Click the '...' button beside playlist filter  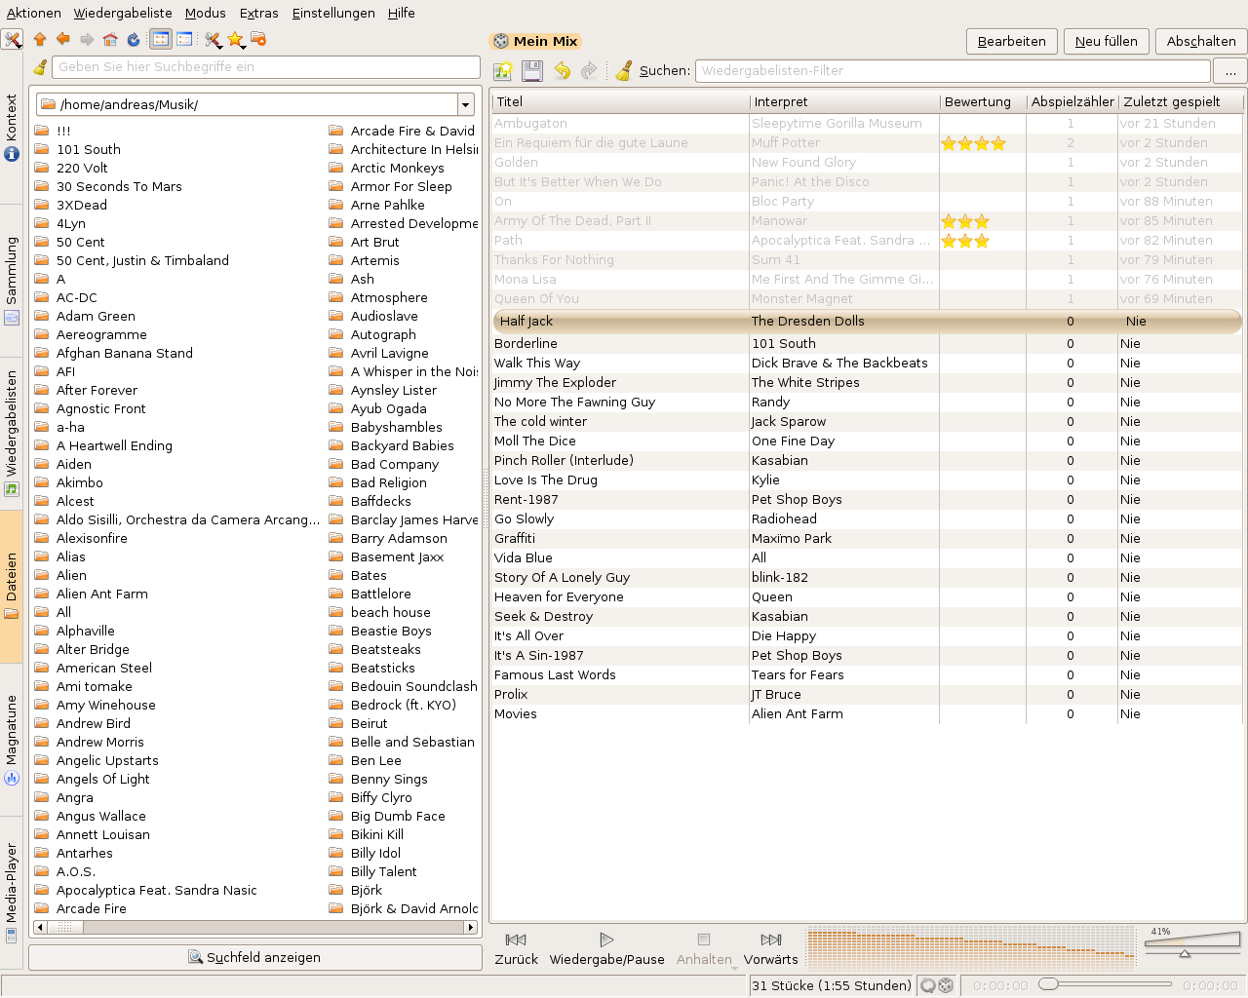[x=1230, y=70]
